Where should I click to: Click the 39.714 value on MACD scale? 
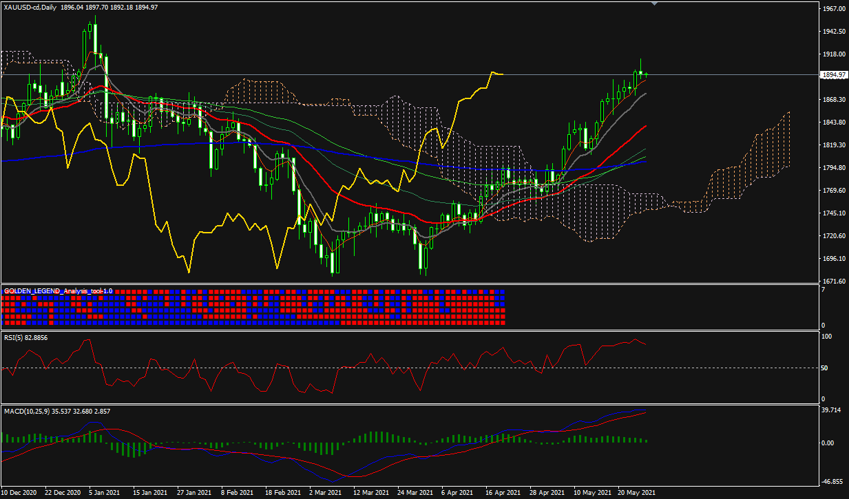point(832,411)
